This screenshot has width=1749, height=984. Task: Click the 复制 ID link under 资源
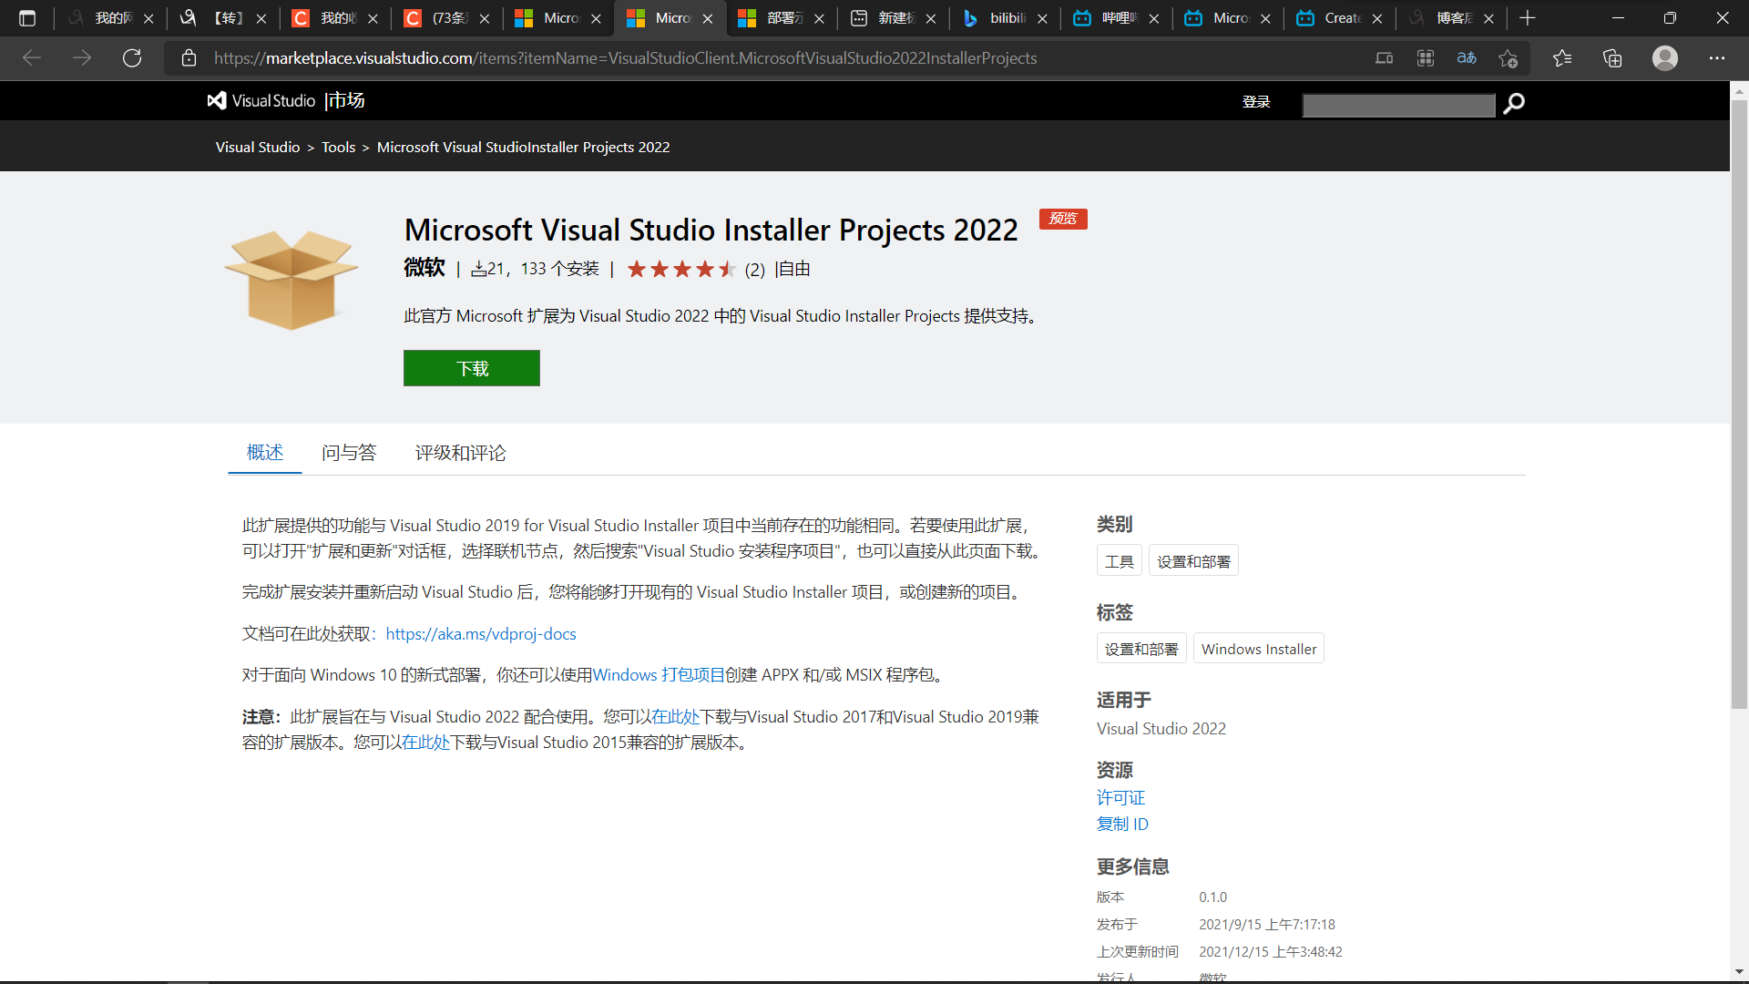[x=1122, y=823]
